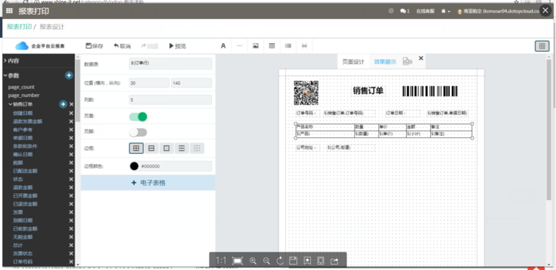Delete the 税额 field
556x270 pixels.
click(71, 163)
